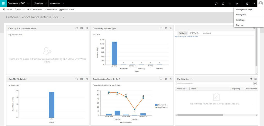Screen dimensions: 264x126
Task: Refresh the Case Mix by Incident Type chart
Action: pyautogui.click(x=161, y=28)
